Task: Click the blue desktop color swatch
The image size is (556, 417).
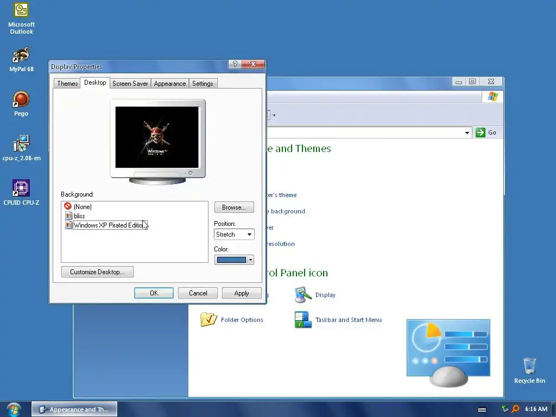Action: (231, 260)
